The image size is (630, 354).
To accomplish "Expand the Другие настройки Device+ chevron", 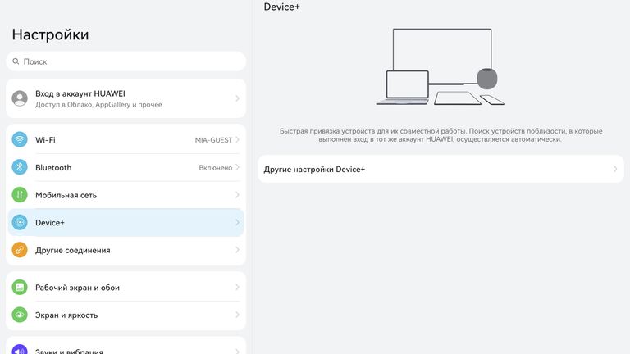I will coord(615,169).
